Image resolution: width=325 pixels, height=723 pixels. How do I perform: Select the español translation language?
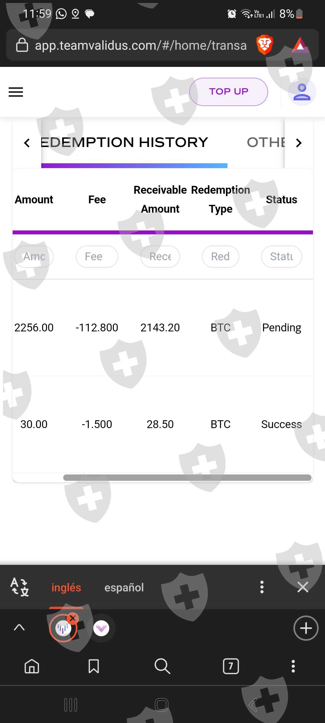(x=124, y=587)
